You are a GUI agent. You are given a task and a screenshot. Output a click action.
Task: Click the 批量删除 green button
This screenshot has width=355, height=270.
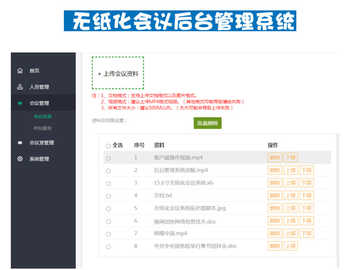207,124
